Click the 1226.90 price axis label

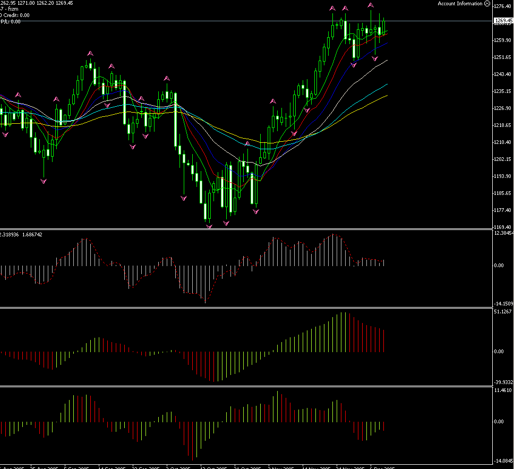[x=503, y=108]
